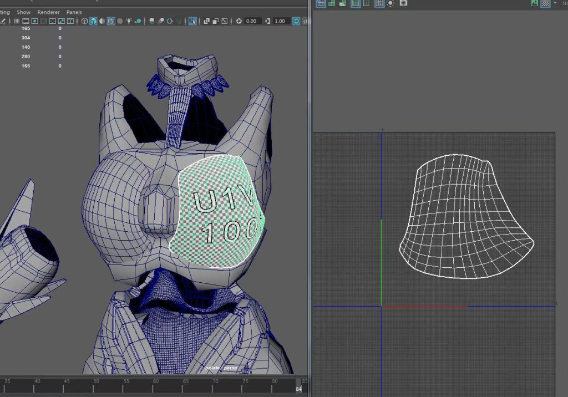Toggle isolate select icon
The image size is (568, 397).
click(192, 21)
